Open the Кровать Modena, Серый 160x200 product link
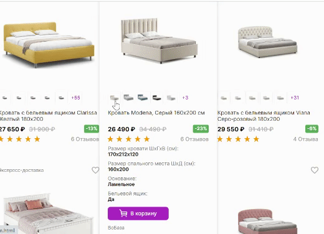Image resolution: width=324 pixels, height=234 pixels. coord(156,113)
